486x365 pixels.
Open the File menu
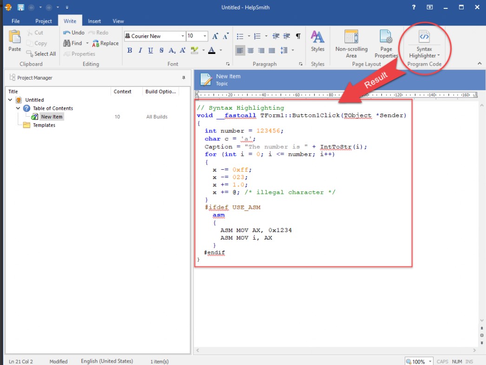coord(15,21)
